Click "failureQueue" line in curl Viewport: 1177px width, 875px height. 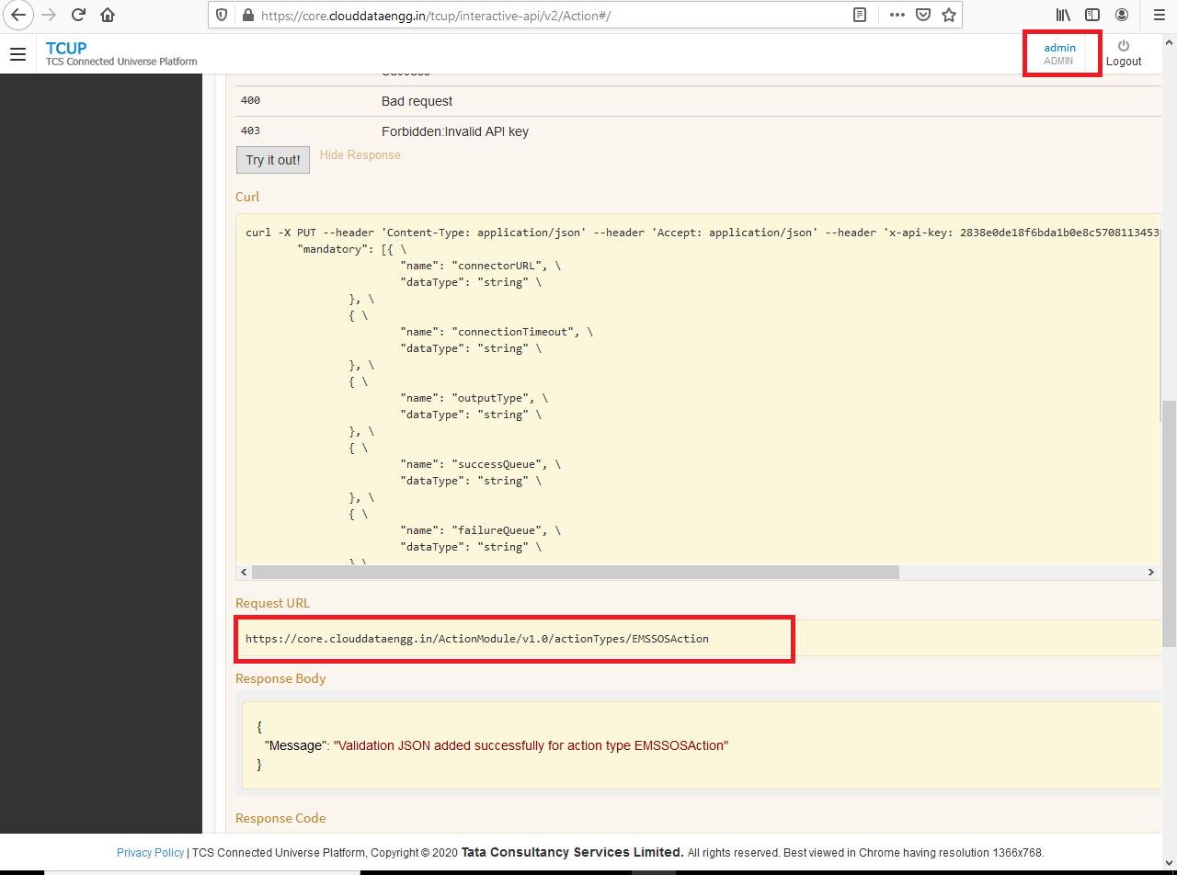coord(481,530)
